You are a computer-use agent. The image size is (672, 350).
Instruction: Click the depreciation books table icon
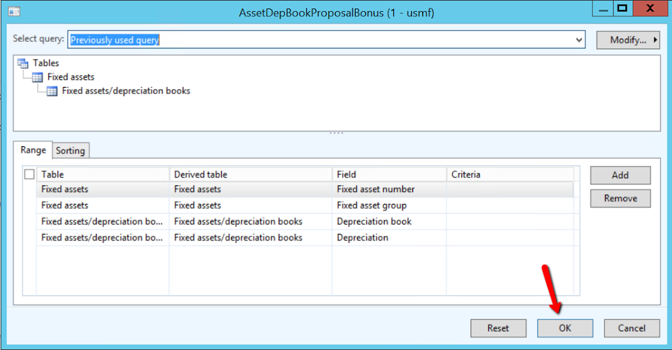pos(52,91)
